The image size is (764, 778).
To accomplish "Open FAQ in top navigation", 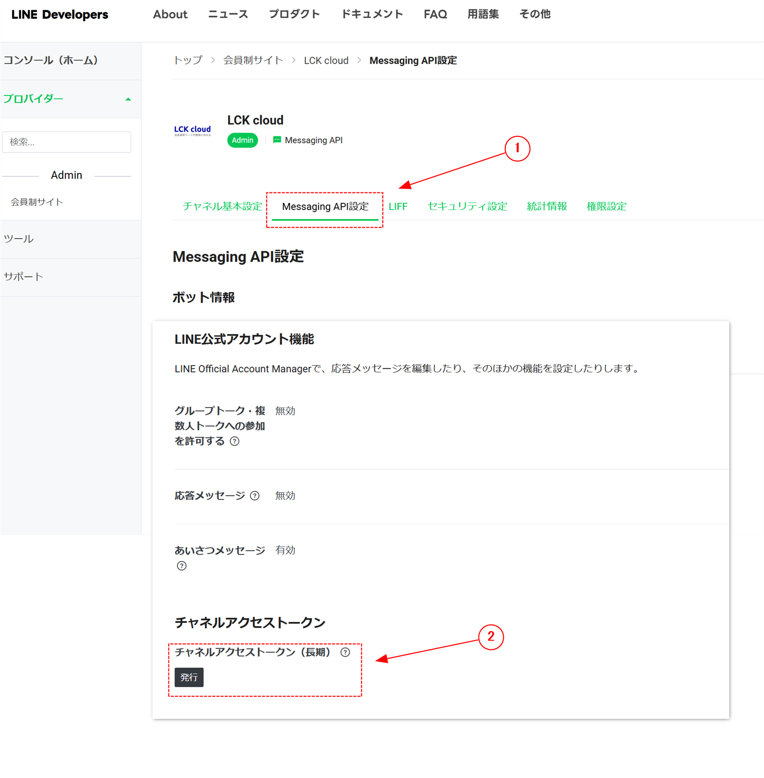I will pos(435,15).
